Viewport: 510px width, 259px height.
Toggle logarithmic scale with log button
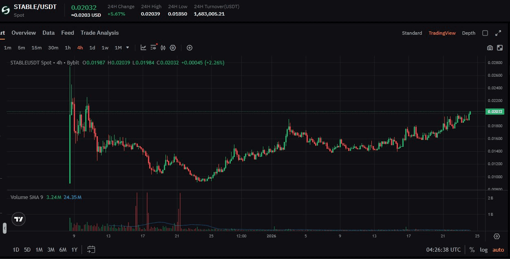point(484,249)
